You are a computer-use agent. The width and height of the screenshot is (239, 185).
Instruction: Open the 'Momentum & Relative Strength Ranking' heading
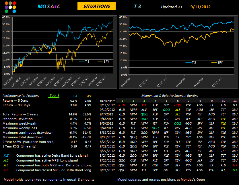(x=170, y=96)
